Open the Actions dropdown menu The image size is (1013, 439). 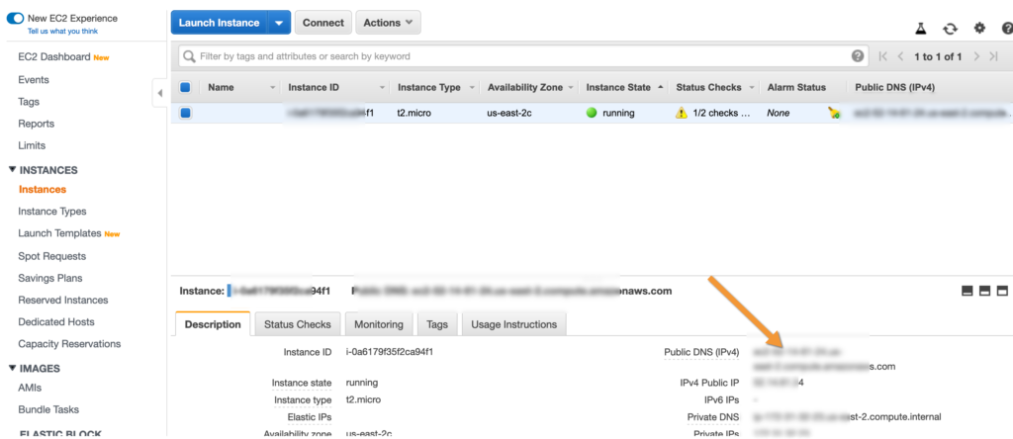[x=388, y=23]
